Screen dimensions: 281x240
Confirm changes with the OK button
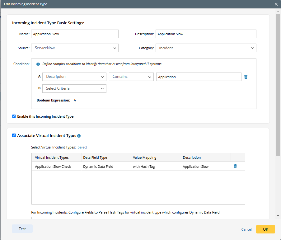[x=265, y=229]
